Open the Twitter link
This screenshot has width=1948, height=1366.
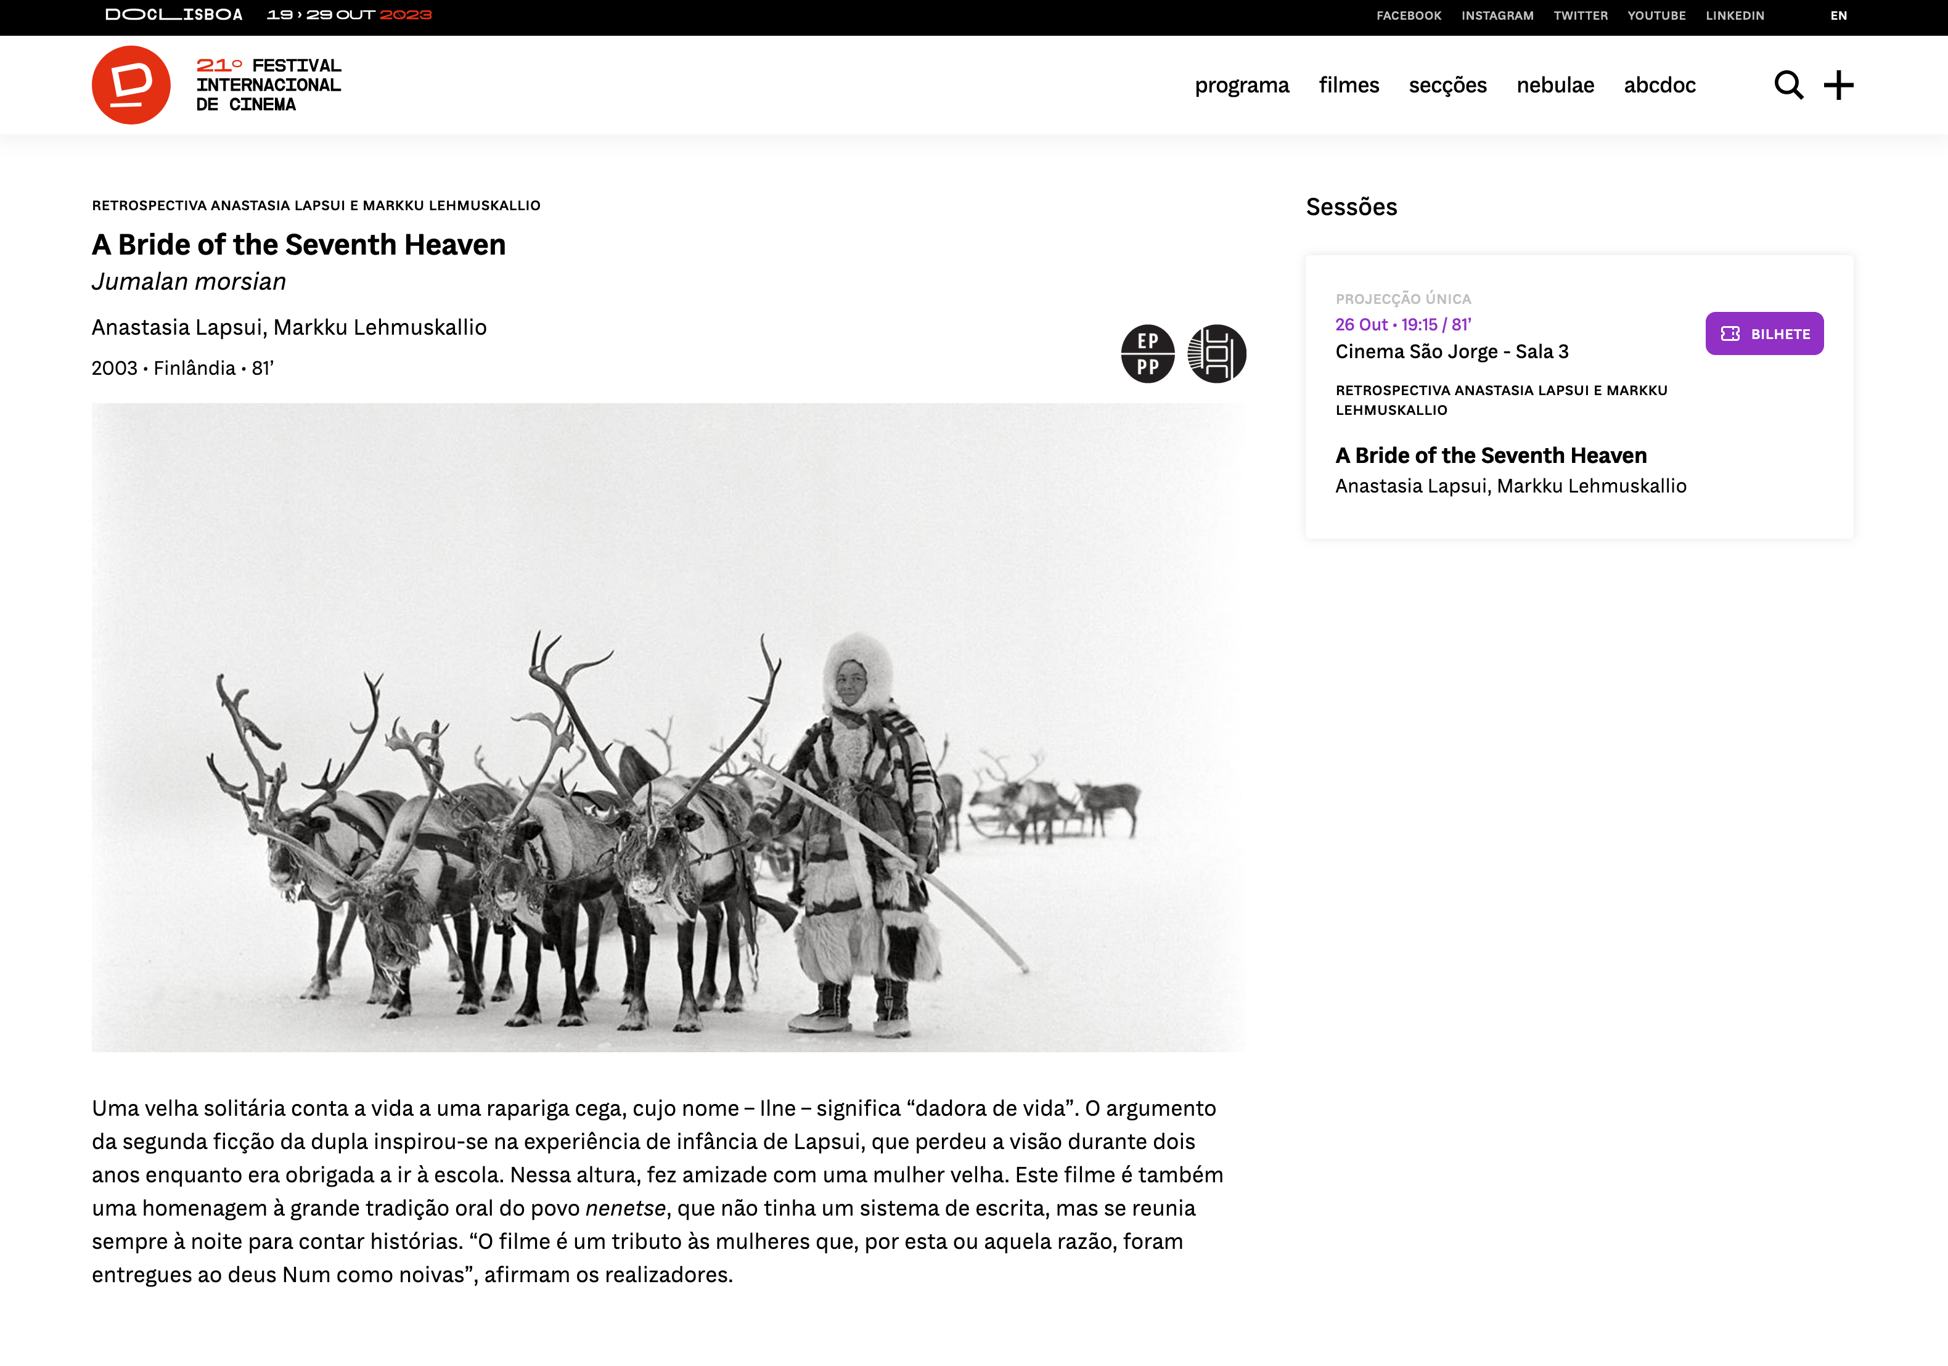1580,15
